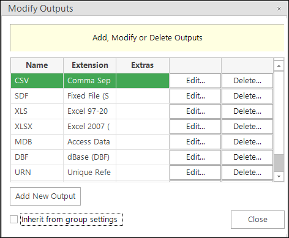Select the XLSX name cell
This screenshot has width=289, height=238.
click(37, 127)
